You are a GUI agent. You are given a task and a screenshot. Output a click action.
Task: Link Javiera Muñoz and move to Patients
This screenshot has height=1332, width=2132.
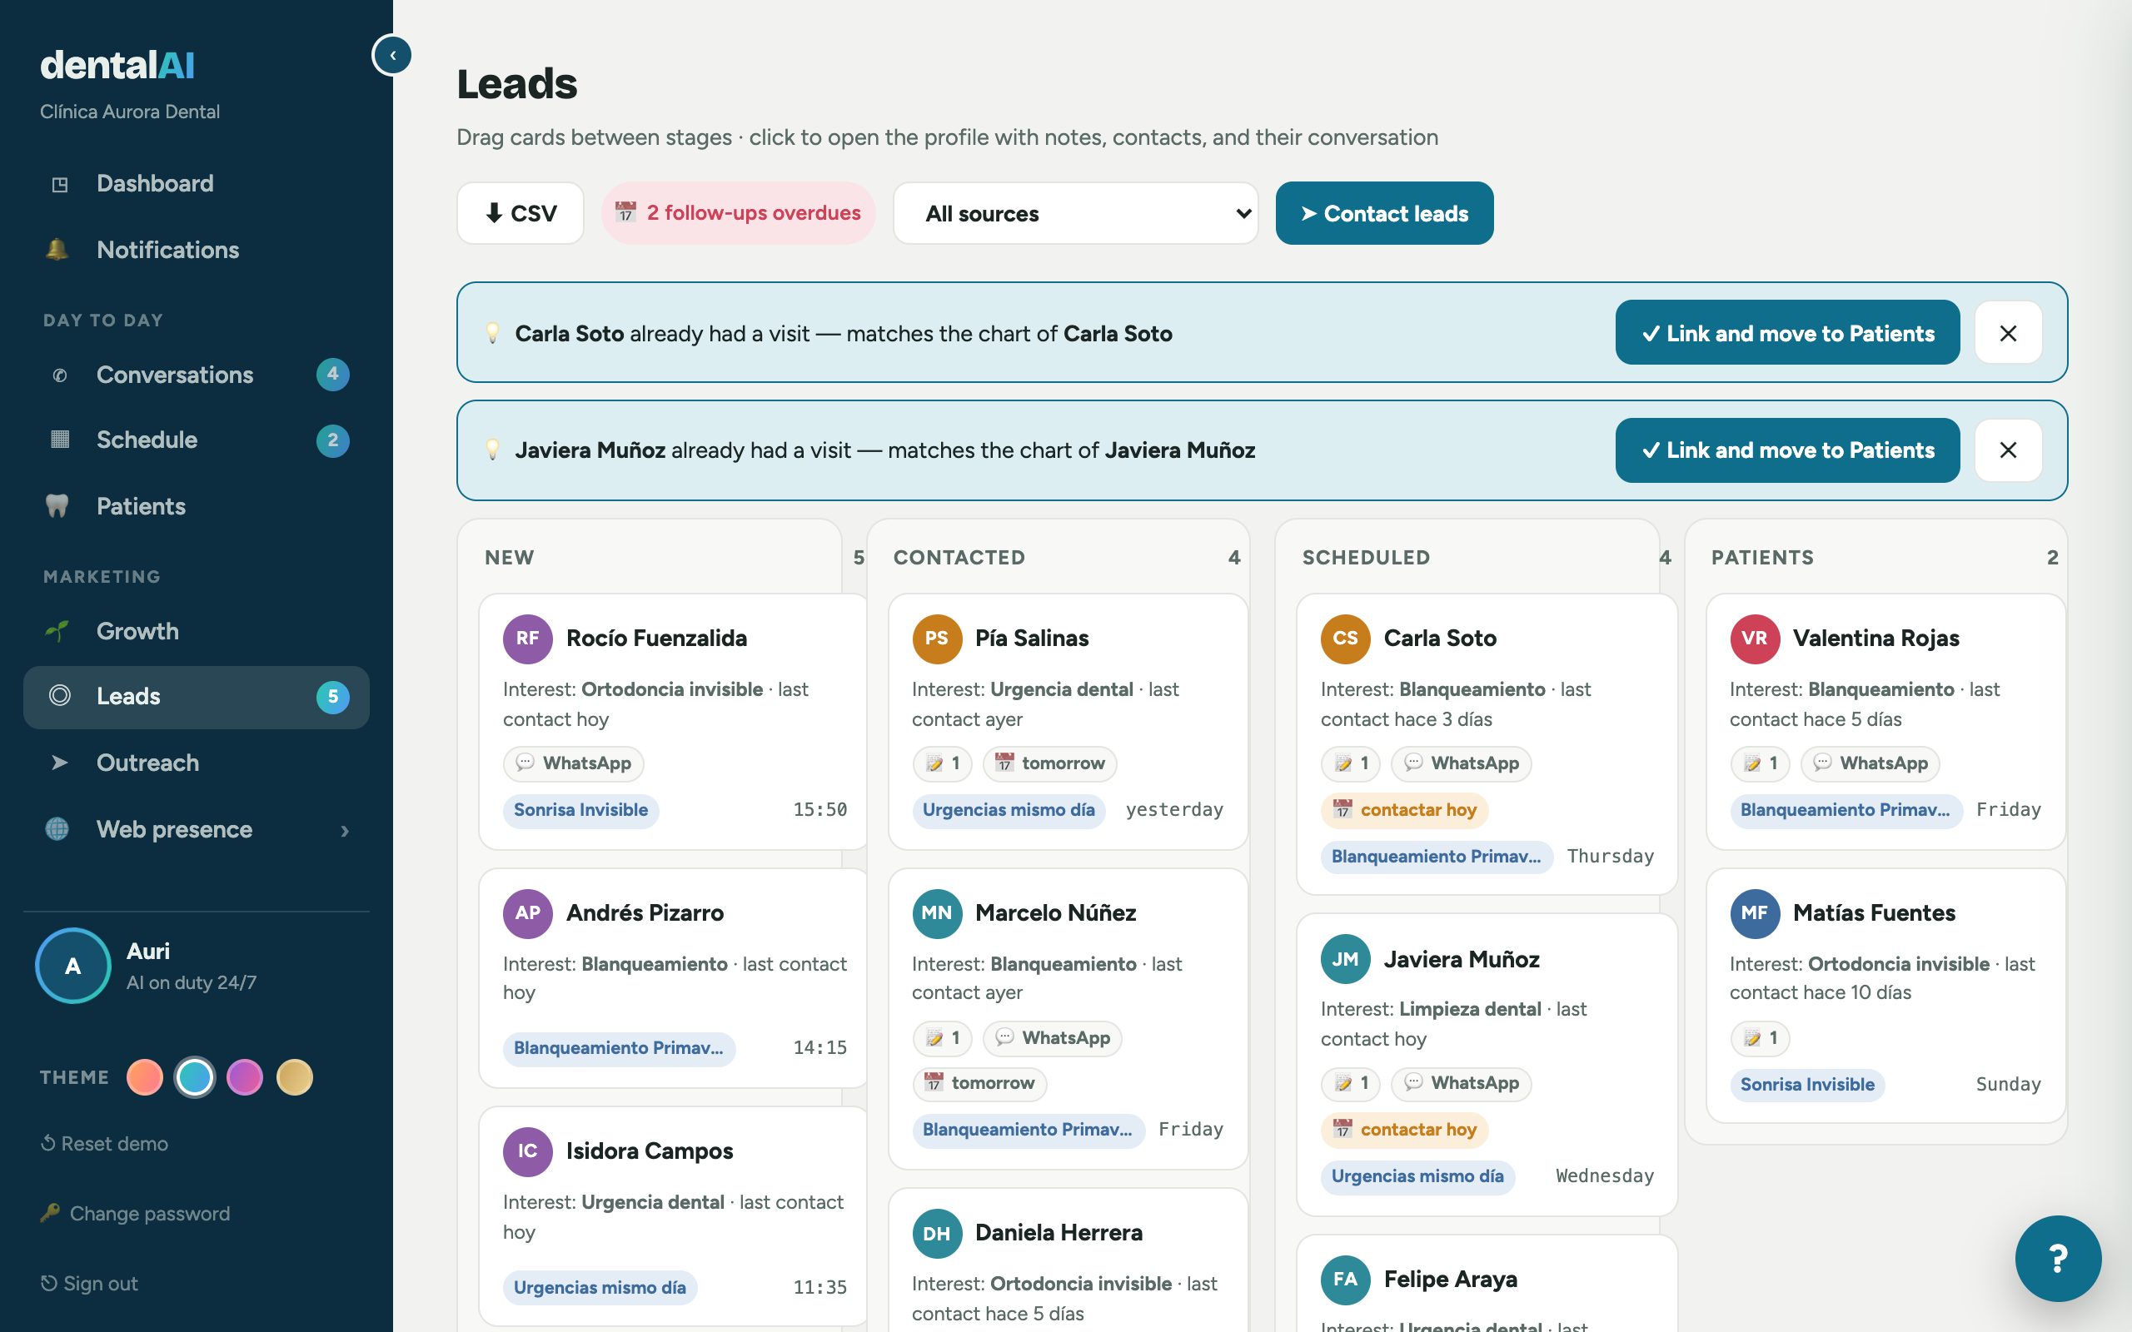[x=1787, y=450]
